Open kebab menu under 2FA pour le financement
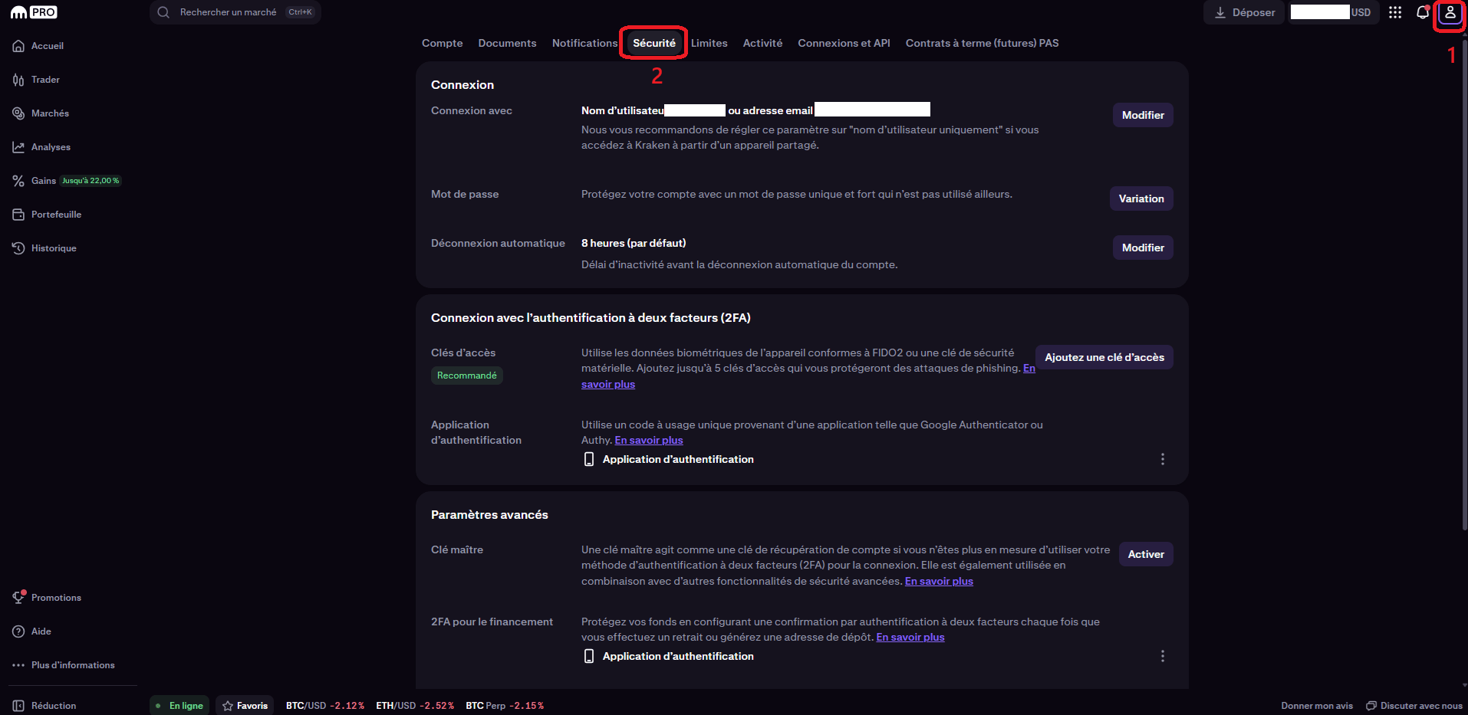The image size is (1468, 715). click(1162, 656)
